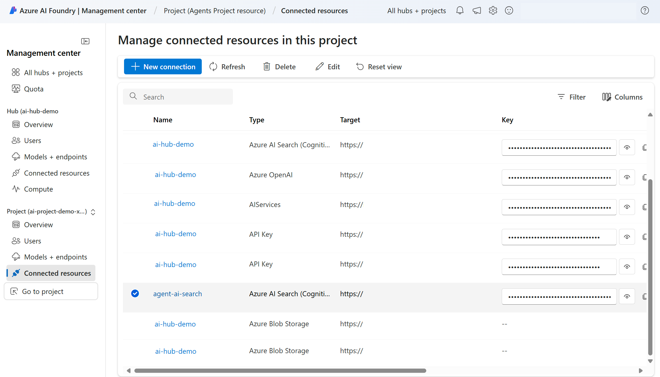Open the project switcher chevron
The height and width of the screenshot is (377, 660).
click(x=93, y=212)
